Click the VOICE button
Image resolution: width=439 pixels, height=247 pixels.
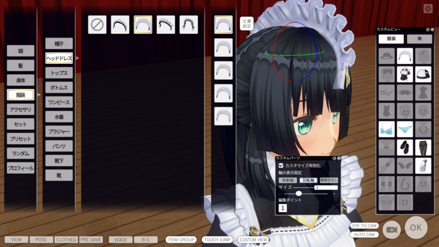coord(120,239)
